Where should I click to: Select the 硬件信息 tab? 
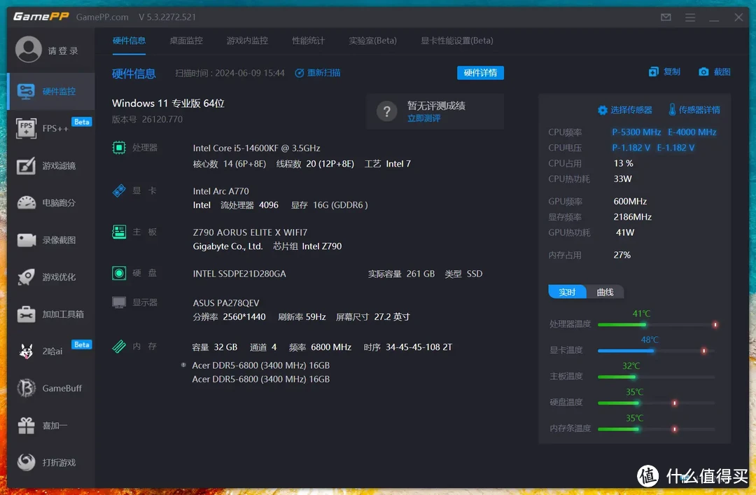129,41
